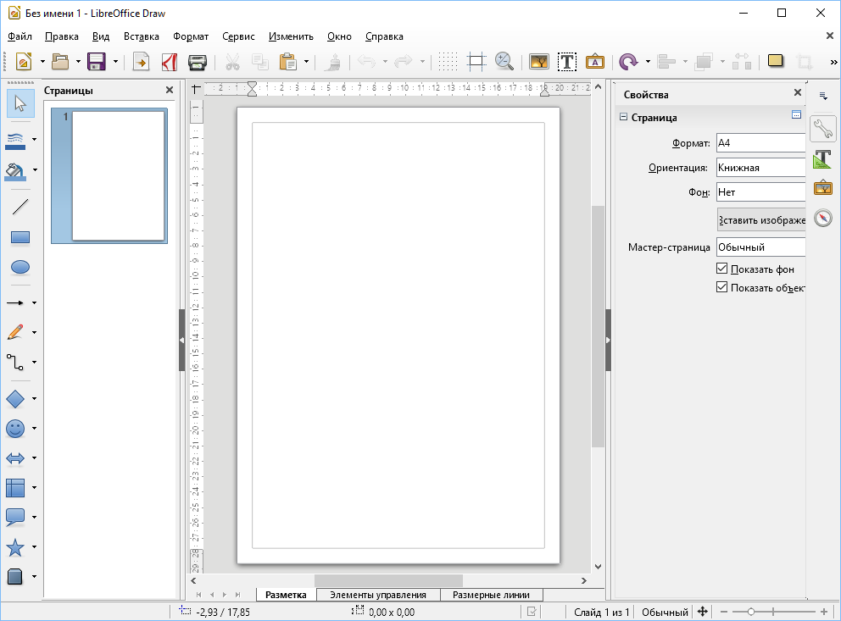
Task: Open the Ориентация Книжная combo box
Action: pos(761,168)
